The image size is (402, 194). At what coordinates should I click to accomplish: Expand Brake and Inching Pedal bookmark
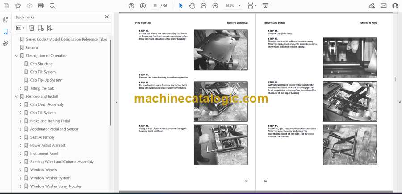[21, 121]
